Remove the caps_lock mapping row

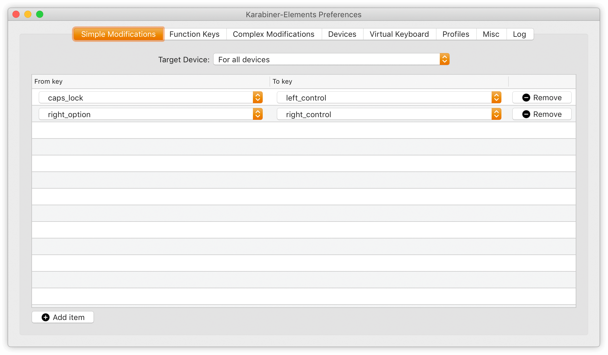[x=542, y=98]
